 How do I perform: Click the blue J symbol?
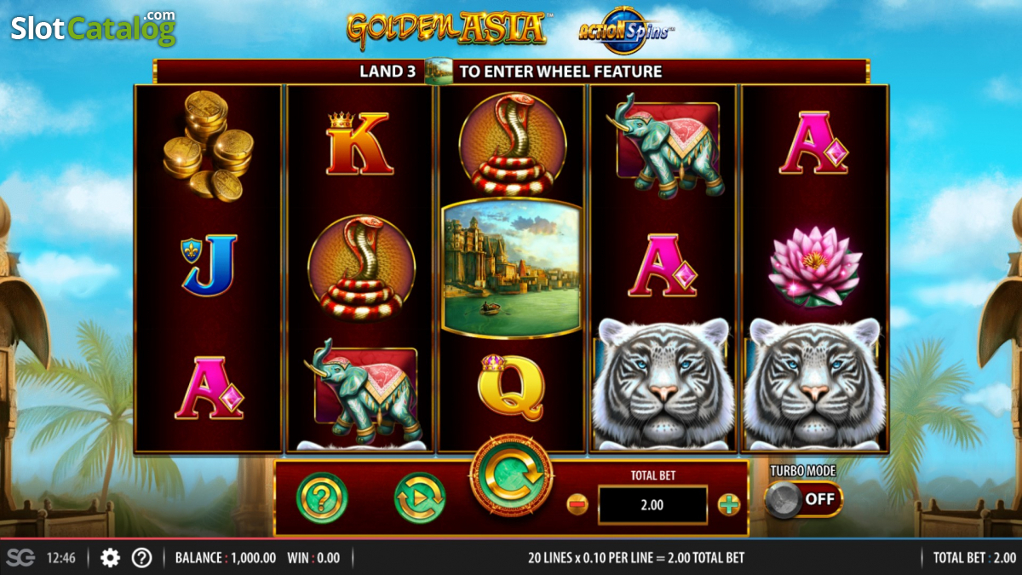click(x=209, y=265)
